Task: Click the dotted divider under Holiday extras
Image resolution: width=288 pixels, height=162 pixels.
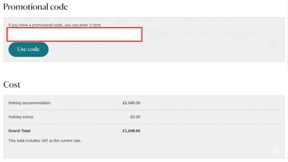Action: click(141, 124)
